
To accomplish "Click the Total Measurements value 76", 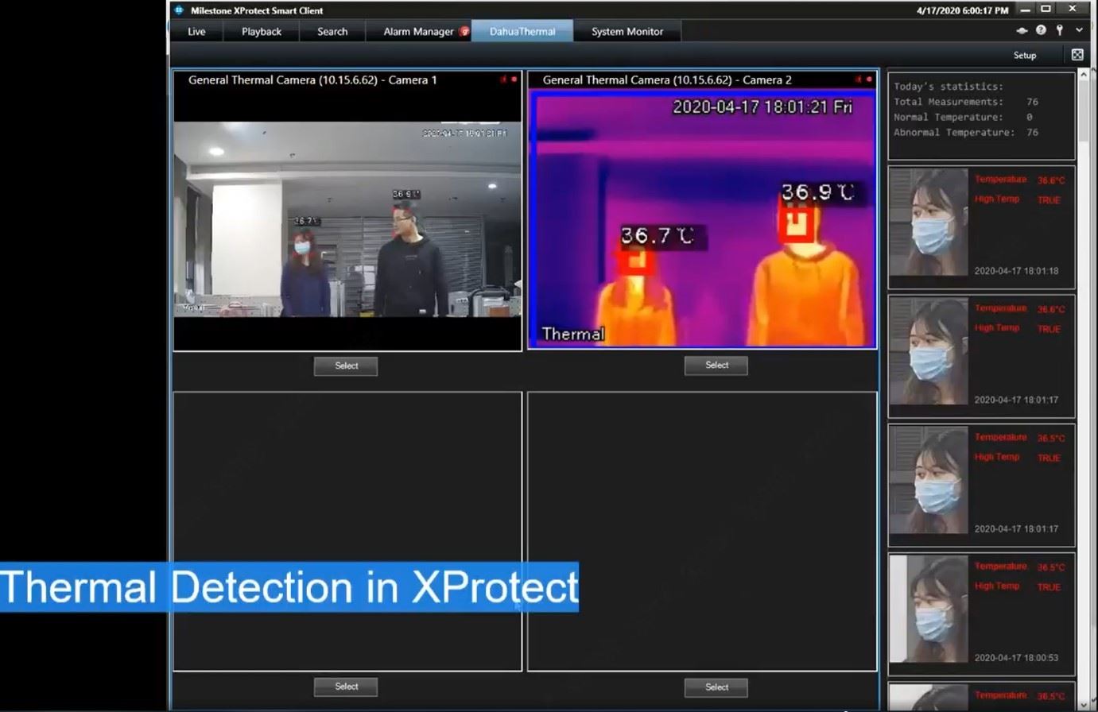I will click(1032, 102).
